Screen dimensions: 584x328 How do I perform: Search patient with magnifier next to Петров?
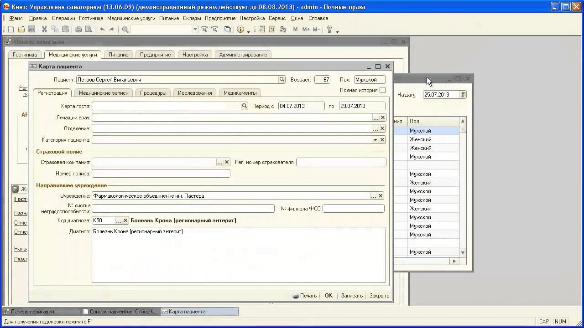tap(282, 80)
